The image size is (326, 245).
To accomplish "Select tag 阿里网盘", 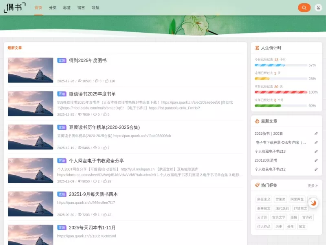I will pyautogui.click(x=297, y=199).
